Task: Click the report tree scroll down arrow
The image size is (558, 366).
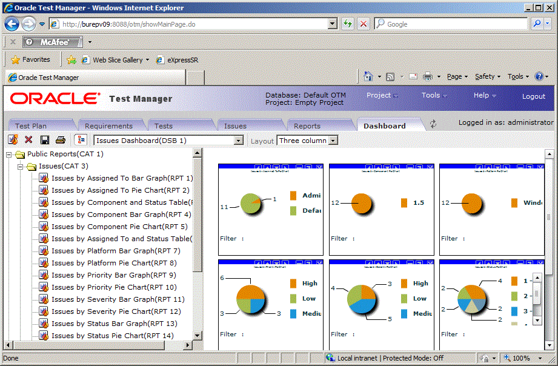Action: click(198, 335)
